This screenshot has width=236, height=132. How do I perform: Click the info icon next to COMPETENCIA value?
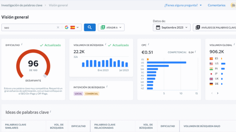coord(195,52)
